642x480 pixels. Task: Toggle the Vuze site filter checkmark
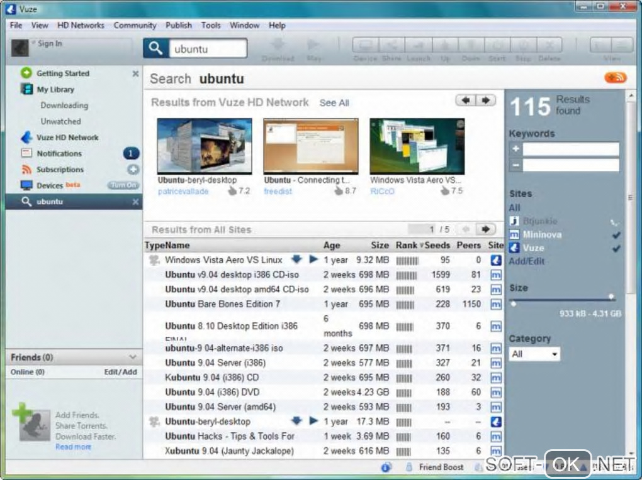click(616, 248)
